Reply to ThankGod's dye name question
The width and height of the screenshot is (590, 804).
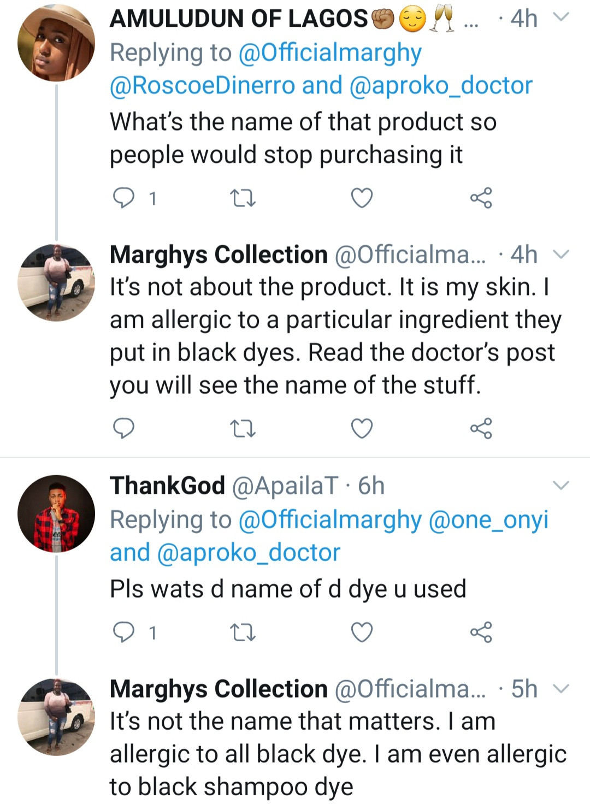click(x=123, y=632)
